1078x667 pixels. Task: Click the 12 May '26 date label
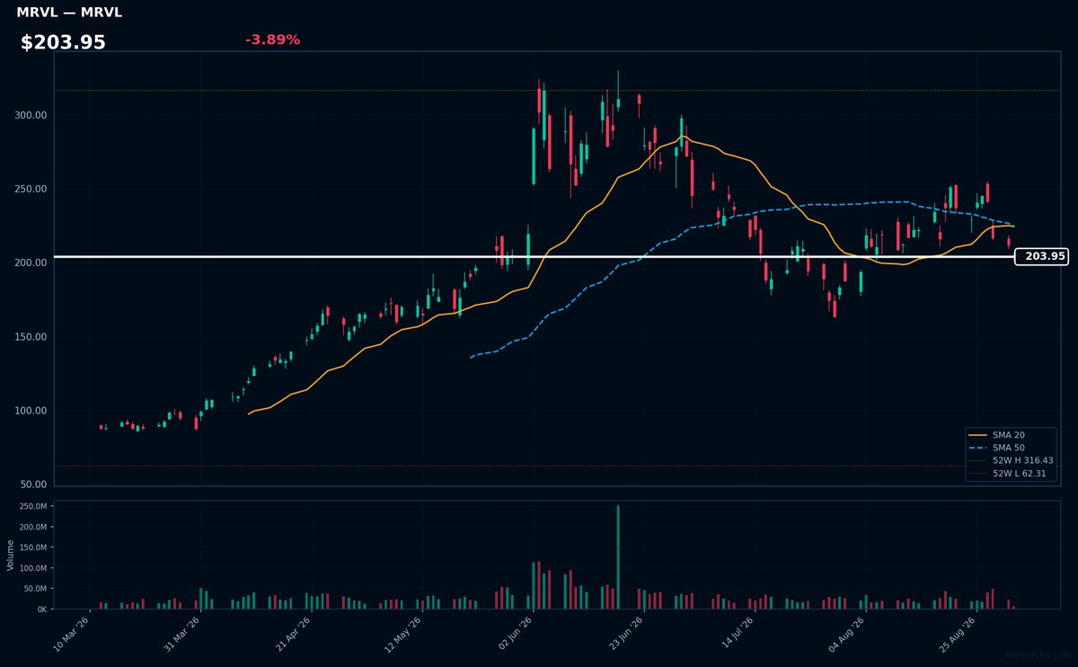click(403, 635)
